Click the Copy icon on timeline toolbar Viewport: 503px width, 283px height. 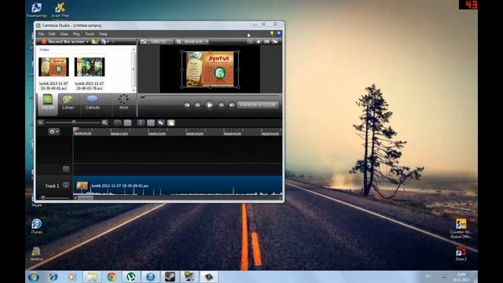[x=161, y=123]
